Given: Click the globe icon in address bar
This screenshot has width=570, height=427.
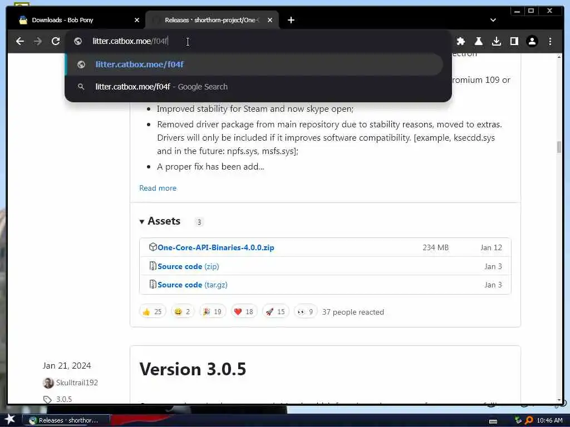Looking at the screenshot, I should [x=78, y=41].
